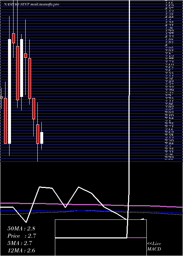Click the 12MA : 2.6 label

21,251
